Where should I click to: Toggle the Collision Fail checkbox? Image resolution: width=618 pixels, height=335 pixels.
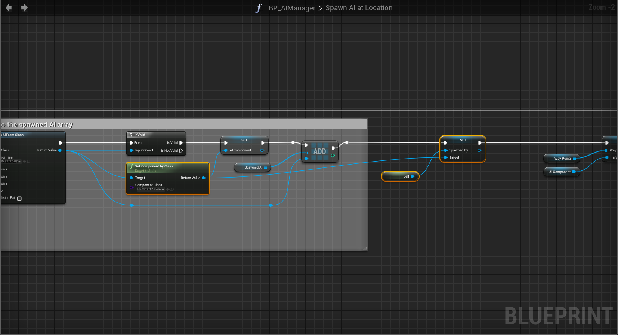tap(19, 199)
